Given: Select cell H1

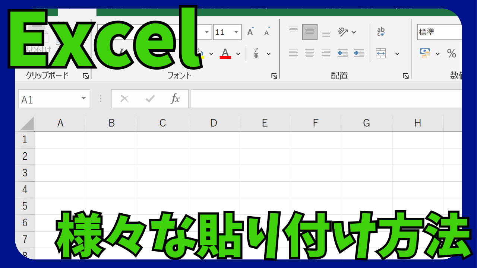Looking at the screenshot, I should [418, 140].
